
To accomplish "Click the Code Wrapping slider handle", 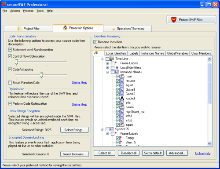I will click(41, 75).
